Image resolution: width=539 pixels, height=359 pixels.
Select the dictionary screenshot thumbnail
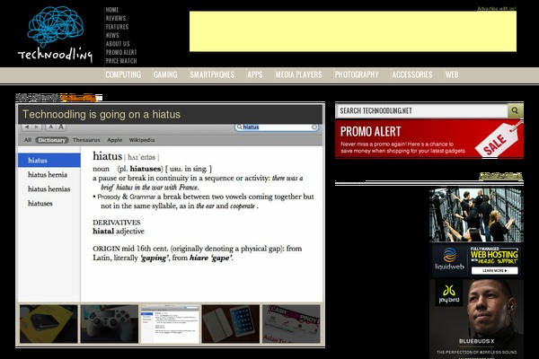tap(170, 324)
